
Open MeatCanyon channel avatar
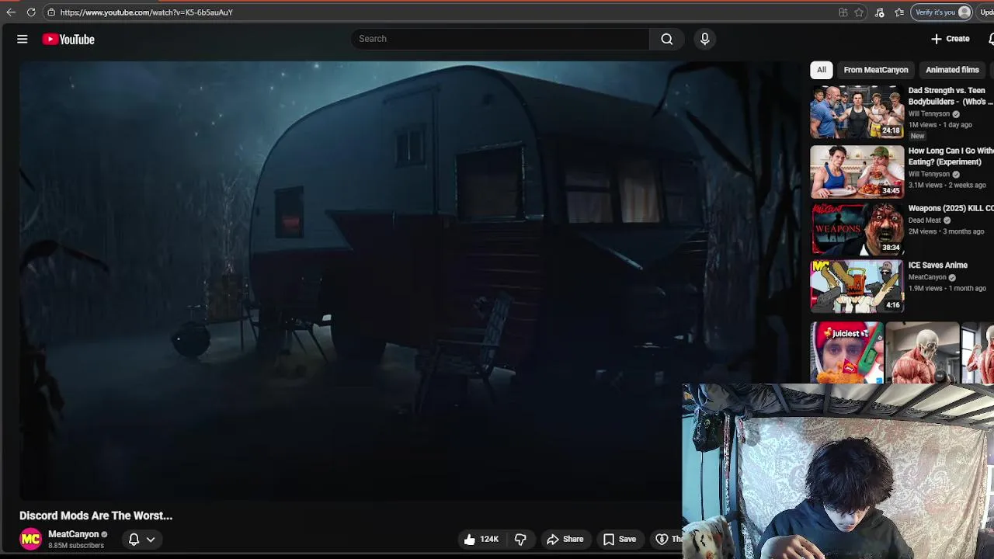tap(30, 539)
